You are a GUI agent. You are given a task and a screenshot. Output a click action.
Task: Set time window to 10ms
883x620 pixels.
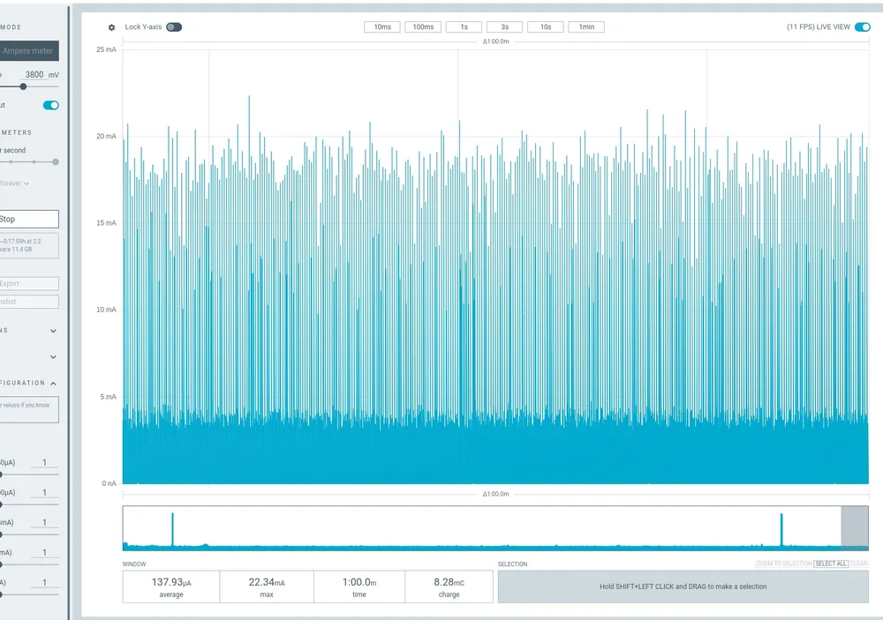tap(382, 27)
